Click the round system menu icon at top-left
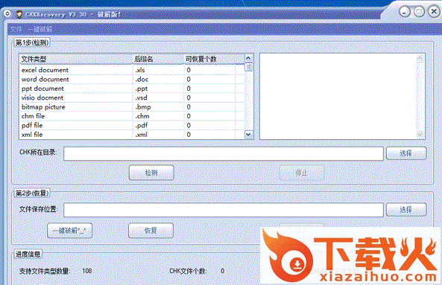The image size is (442, 285). (7, 14)
